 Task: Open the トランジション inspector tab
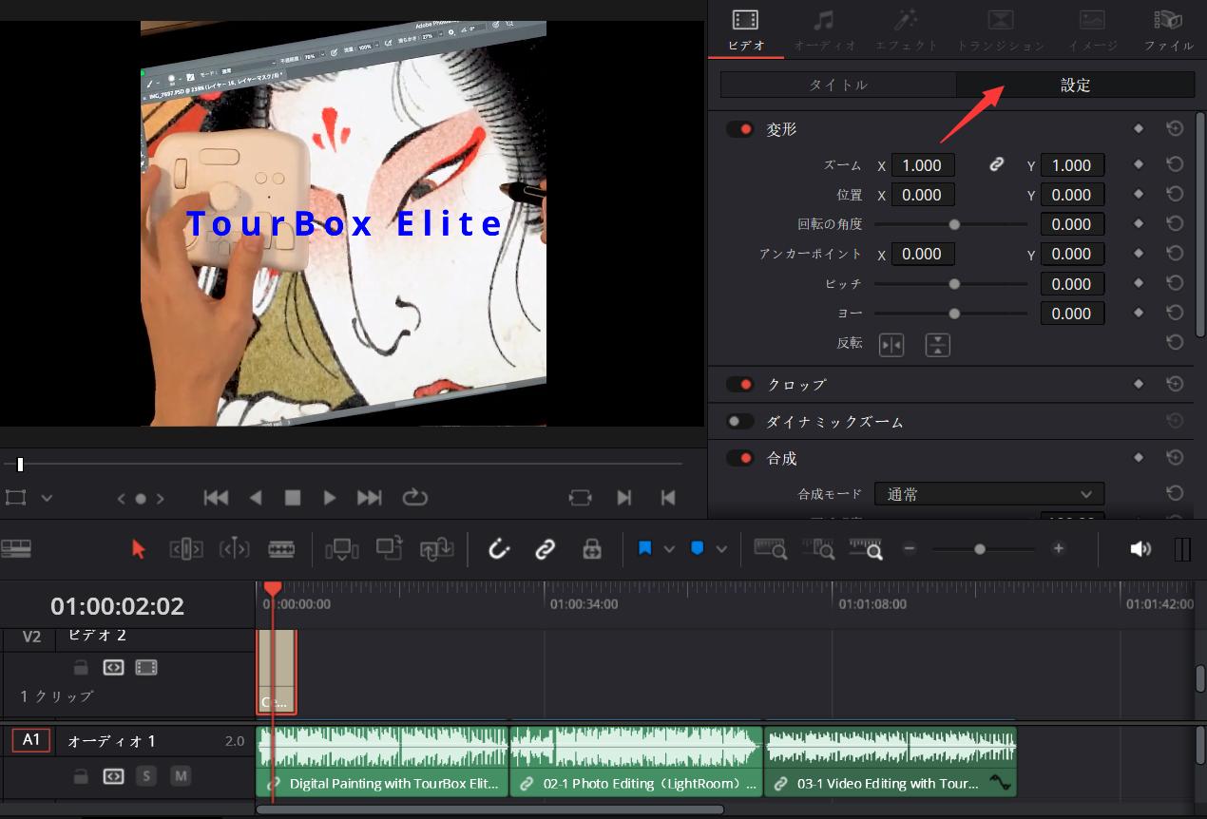pos(1000,30)
